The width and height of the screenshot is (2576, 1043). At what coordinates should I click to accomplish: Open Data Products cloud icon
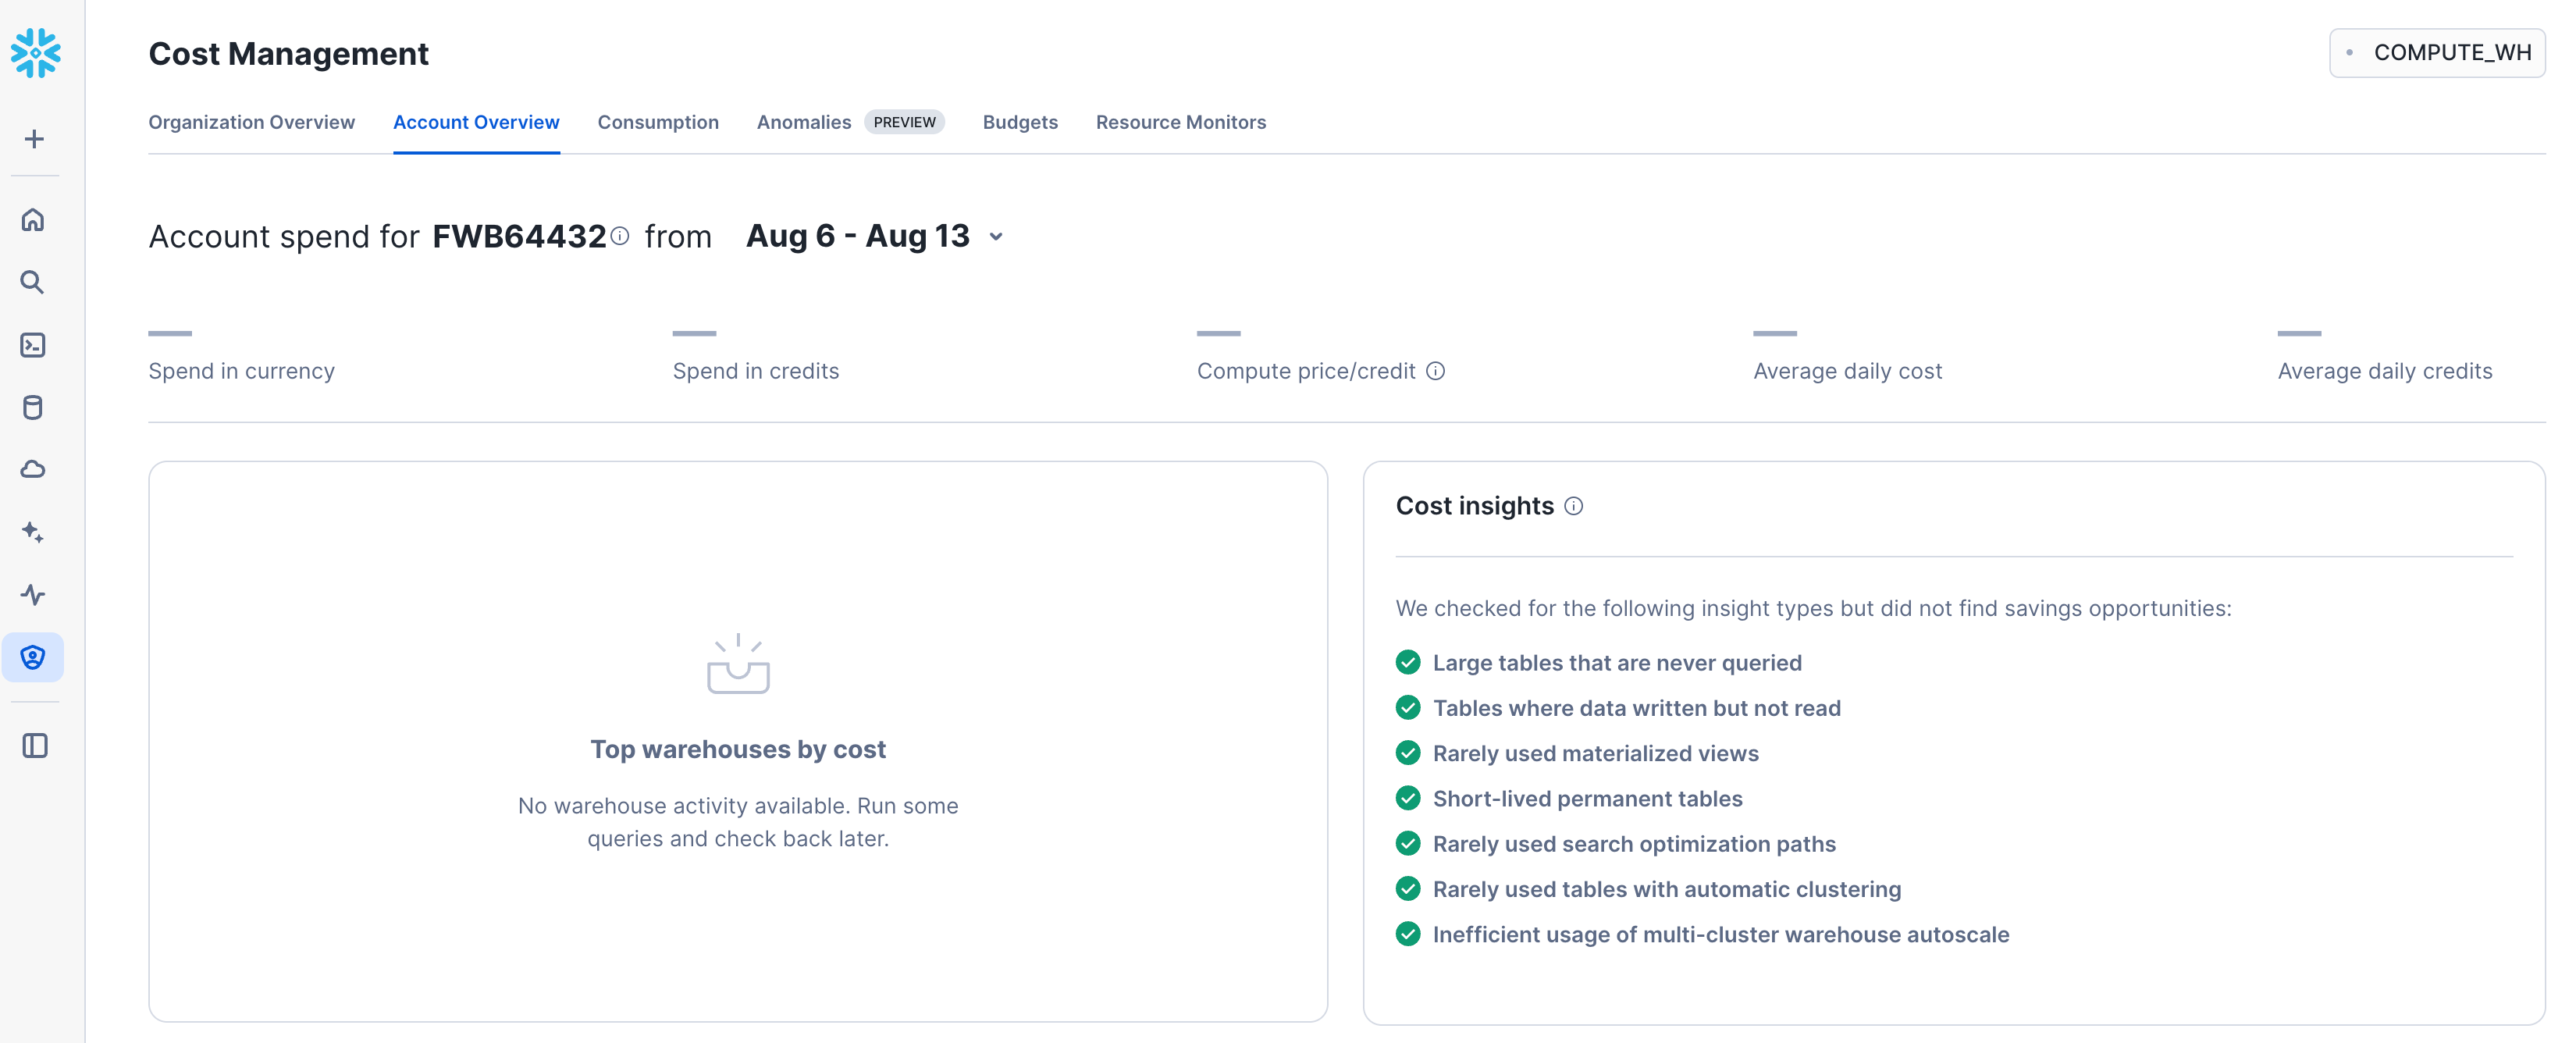coord(33,469)
